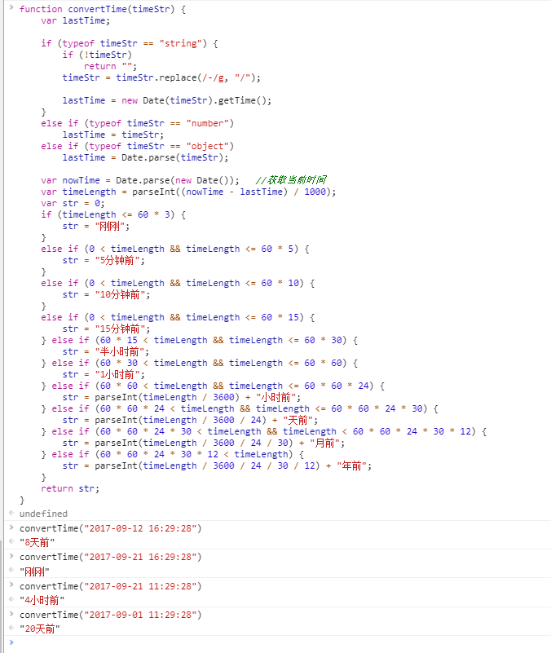551x653 pixels.
Task: Click the "4小时前" output result
Action: point(42,601)
